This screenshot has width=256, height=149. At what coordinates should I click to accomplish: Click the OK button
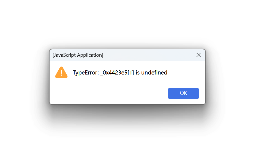(x=183, y=93)
